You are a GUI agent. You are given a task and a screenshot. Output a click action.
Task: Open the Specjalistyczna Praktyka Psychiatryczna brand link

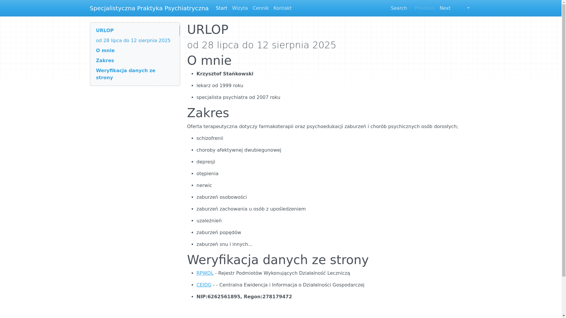tap(149, 8)
